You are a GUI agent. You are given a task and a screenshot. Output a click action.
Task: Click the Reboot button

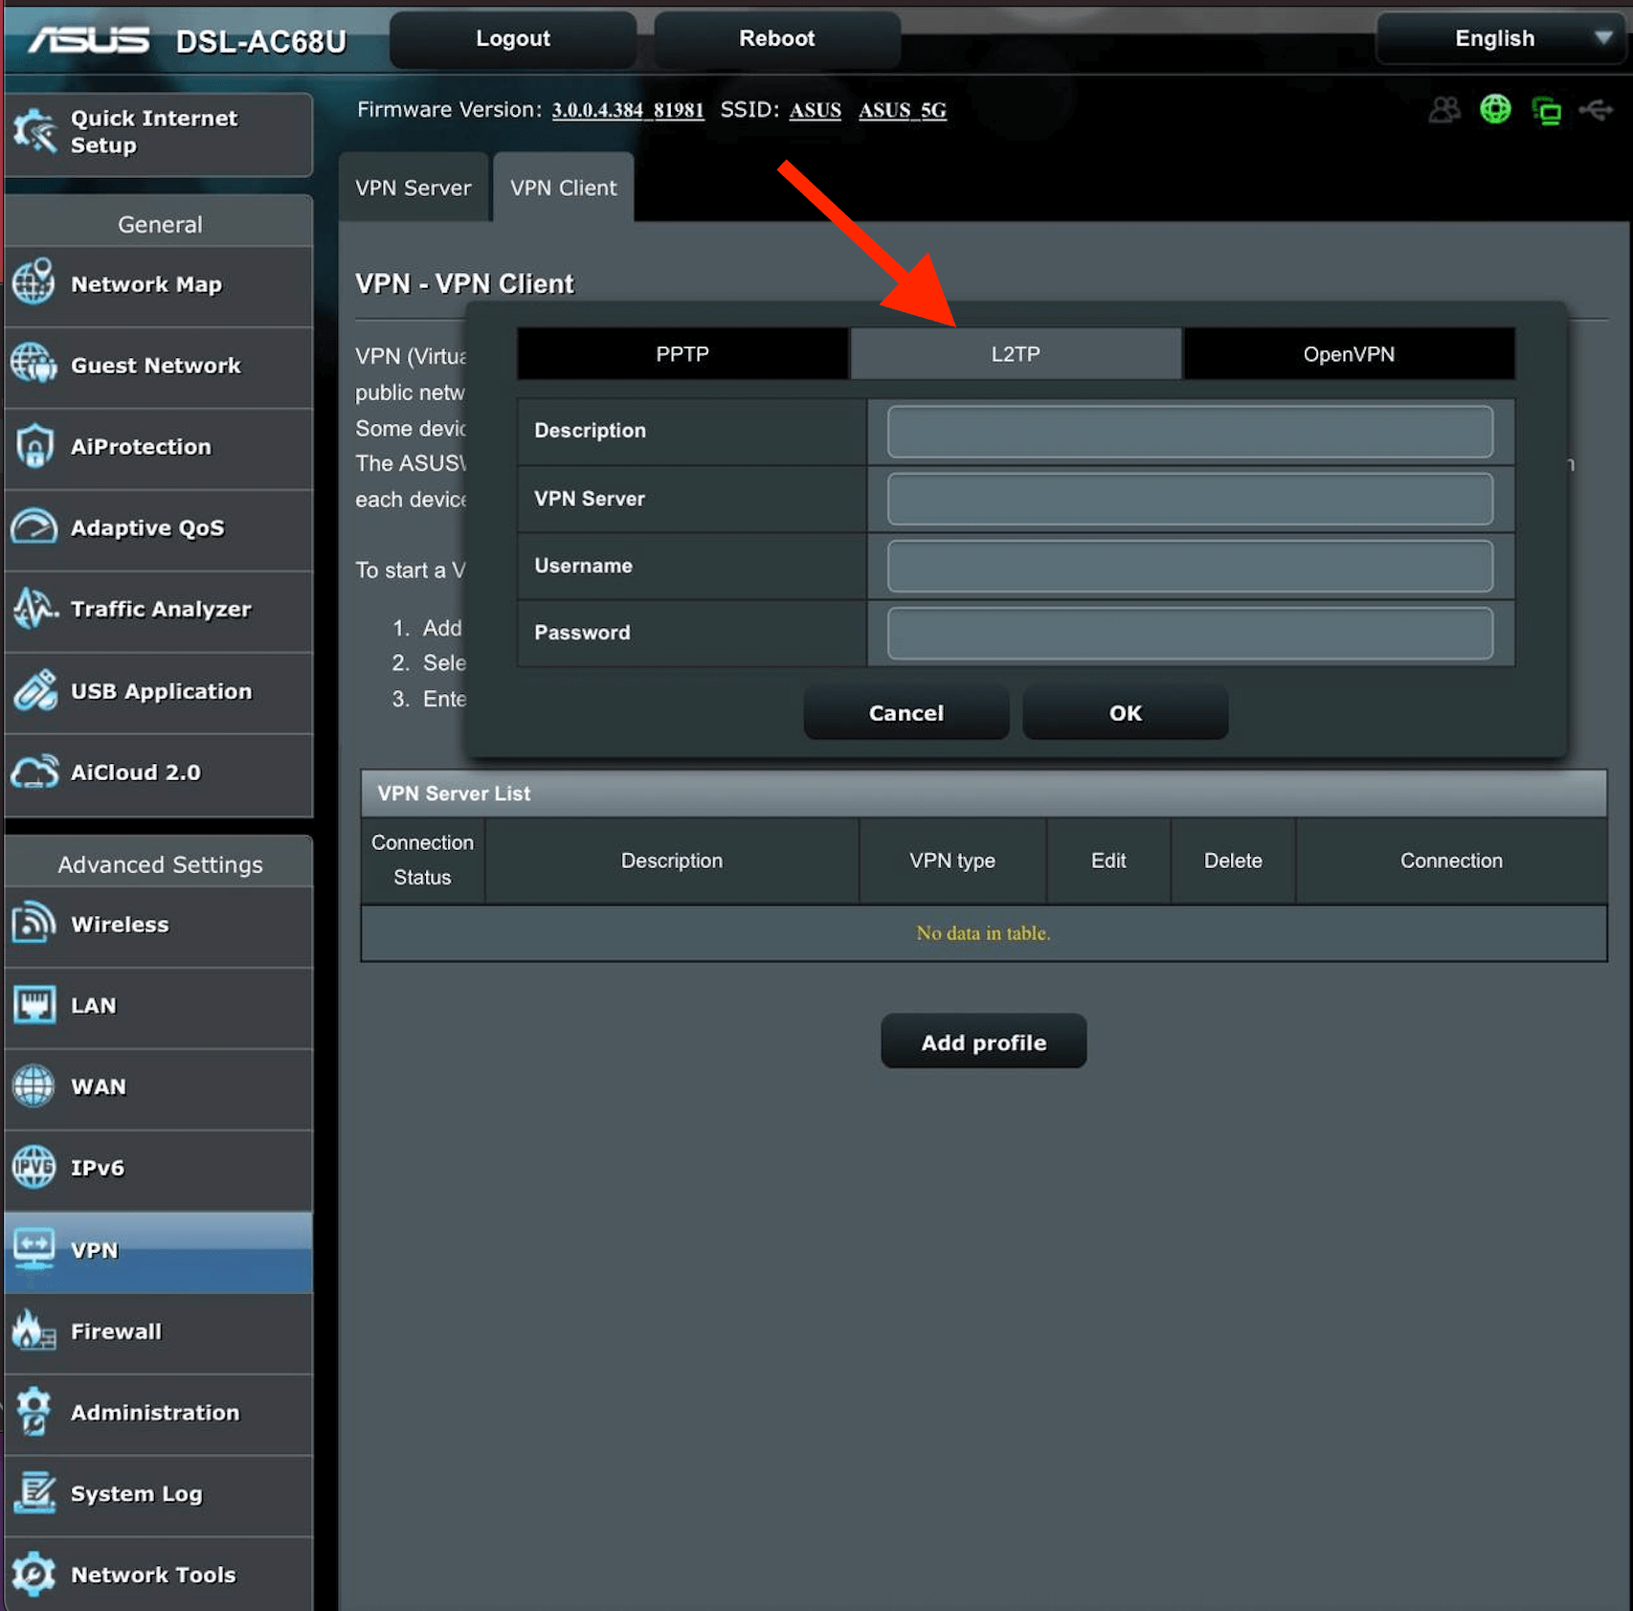pyautogui.click(x=776, y=38)
